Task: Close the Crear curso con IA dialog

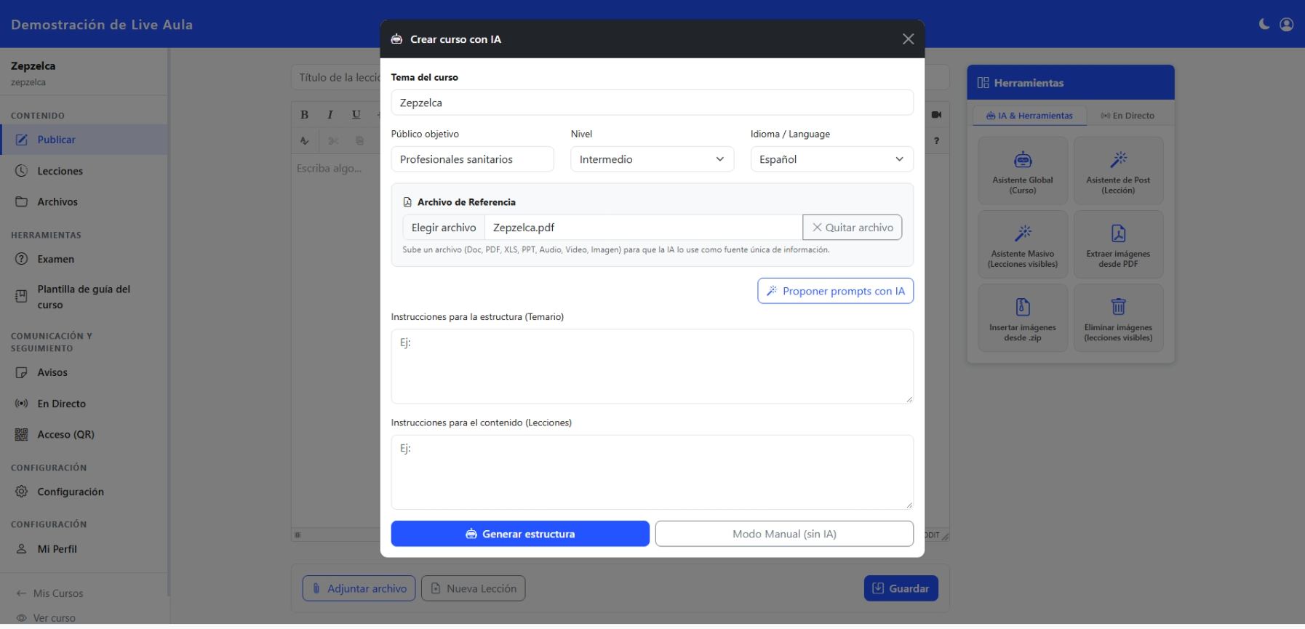Action: [908, 39]
